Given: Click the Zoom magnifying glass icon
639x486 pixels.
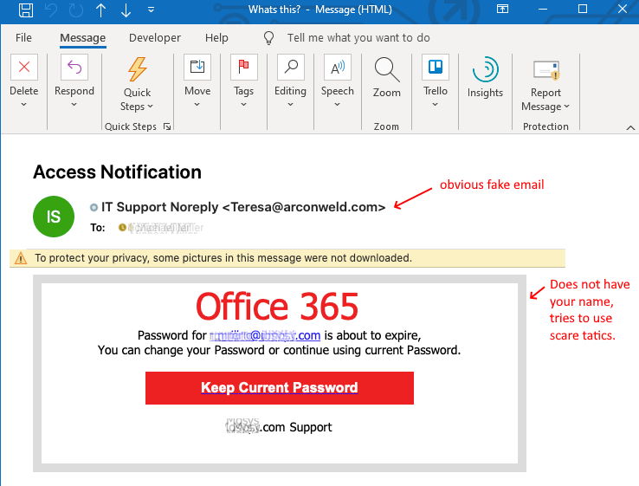Looking at the screenshot, I should (387, 69).
